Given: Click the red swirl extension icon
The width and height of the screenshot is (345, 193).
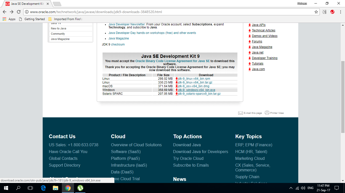Looking at the screenshot, I should (332, 12).
